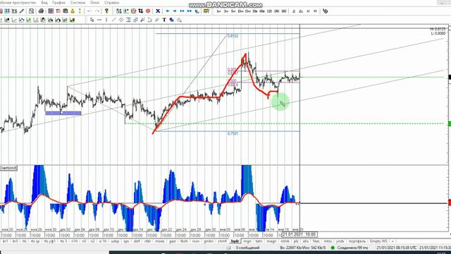
Task: Switch to the портфель workspace tab
Action: pyautogui.click(x=357, y=241)
